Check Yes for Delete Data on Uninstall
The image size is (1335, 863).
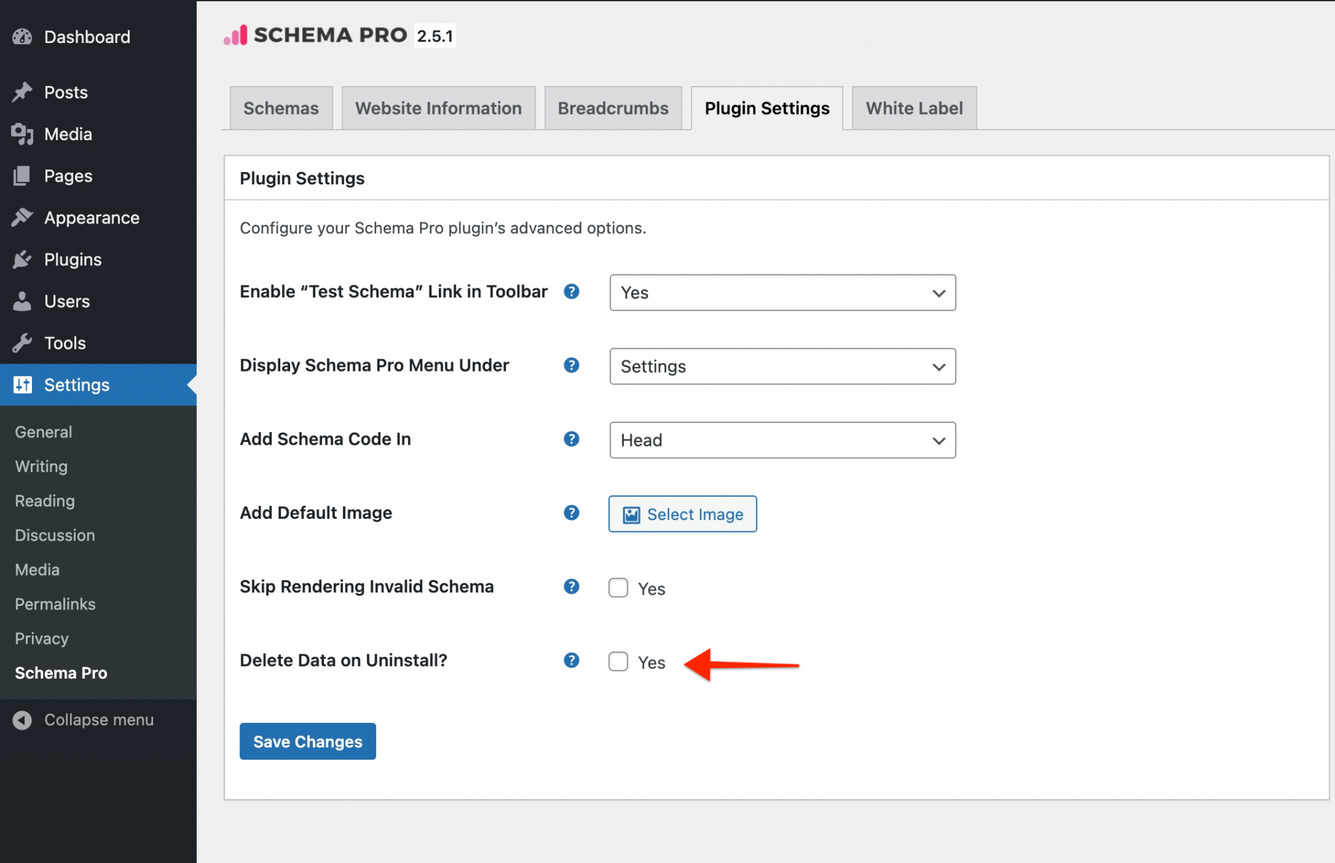(x=618, y=661)
